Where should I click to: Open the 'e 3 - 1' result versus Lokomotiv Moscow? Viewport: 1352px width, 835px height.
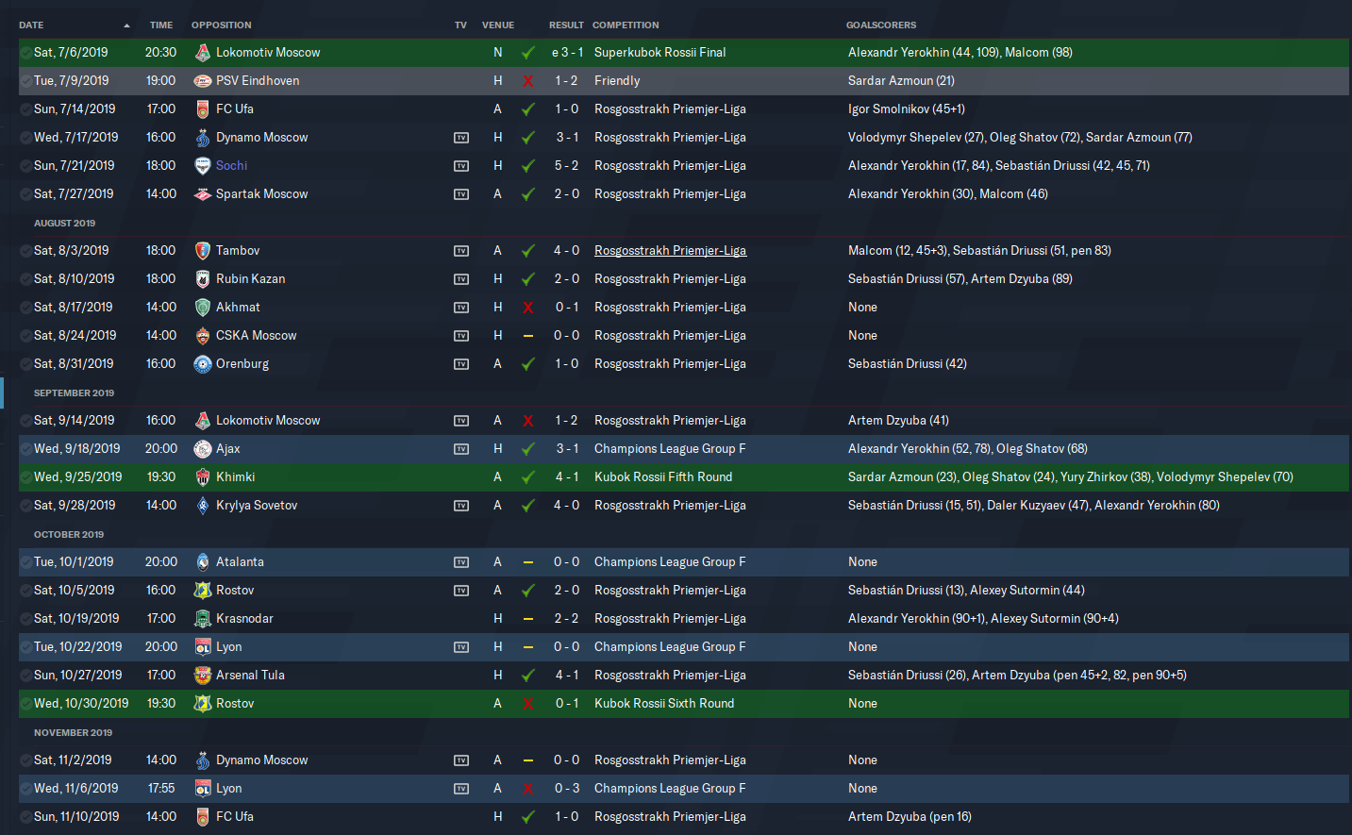567,53
